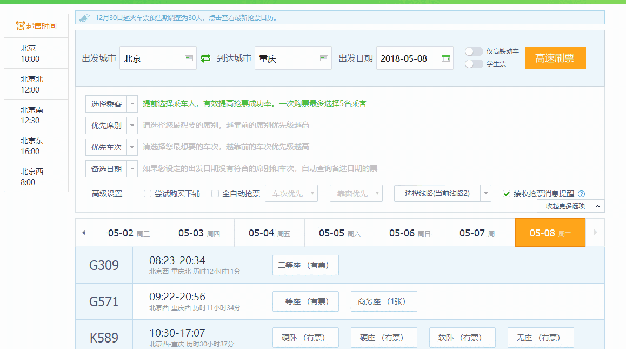Select G571 商务座 (1张) ticket
Screen dimensions: 626x349
click(x=384, y=302)
